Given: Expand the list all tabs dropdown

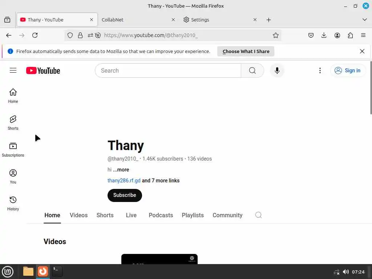Looking at the screenshot, I should [x=365, y=20].
